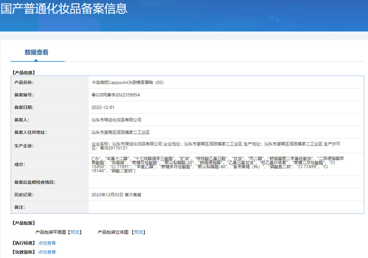Click the empty 备案后监督检查情况 cell
368x258 pixels.
226,182
